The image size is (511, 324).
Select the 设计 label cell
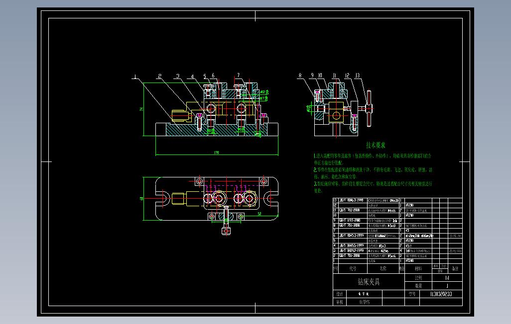[x=340, y=294]
